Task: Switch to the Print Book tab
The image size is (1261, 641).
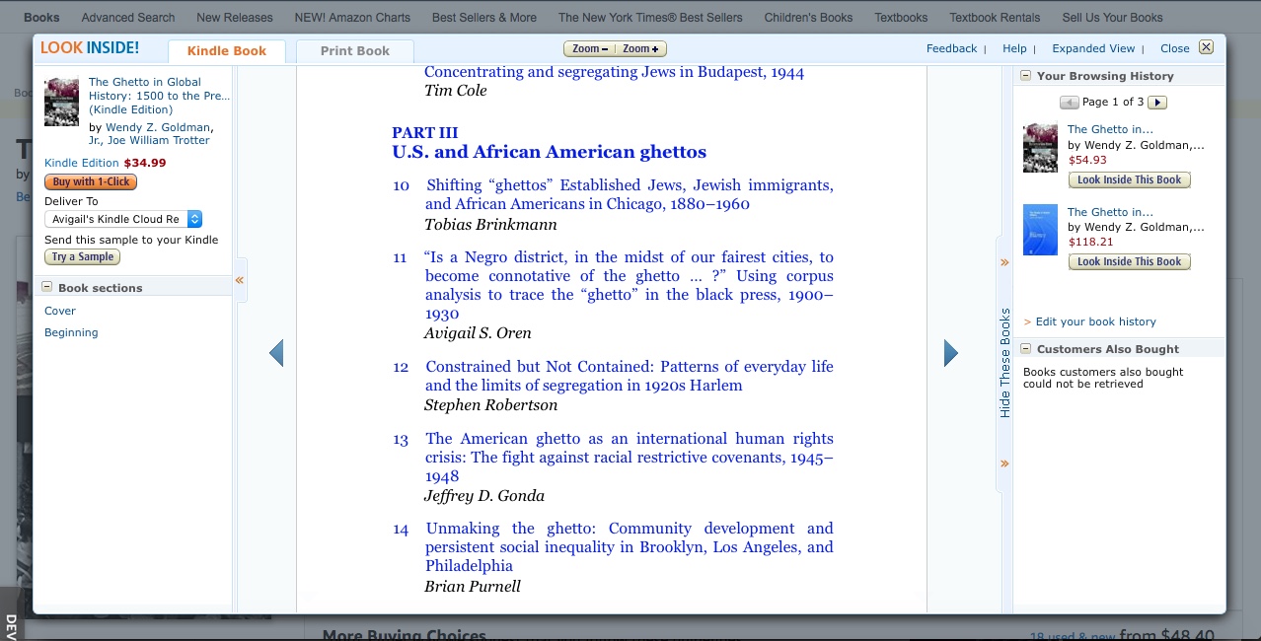Action: (x=354, y=51)
